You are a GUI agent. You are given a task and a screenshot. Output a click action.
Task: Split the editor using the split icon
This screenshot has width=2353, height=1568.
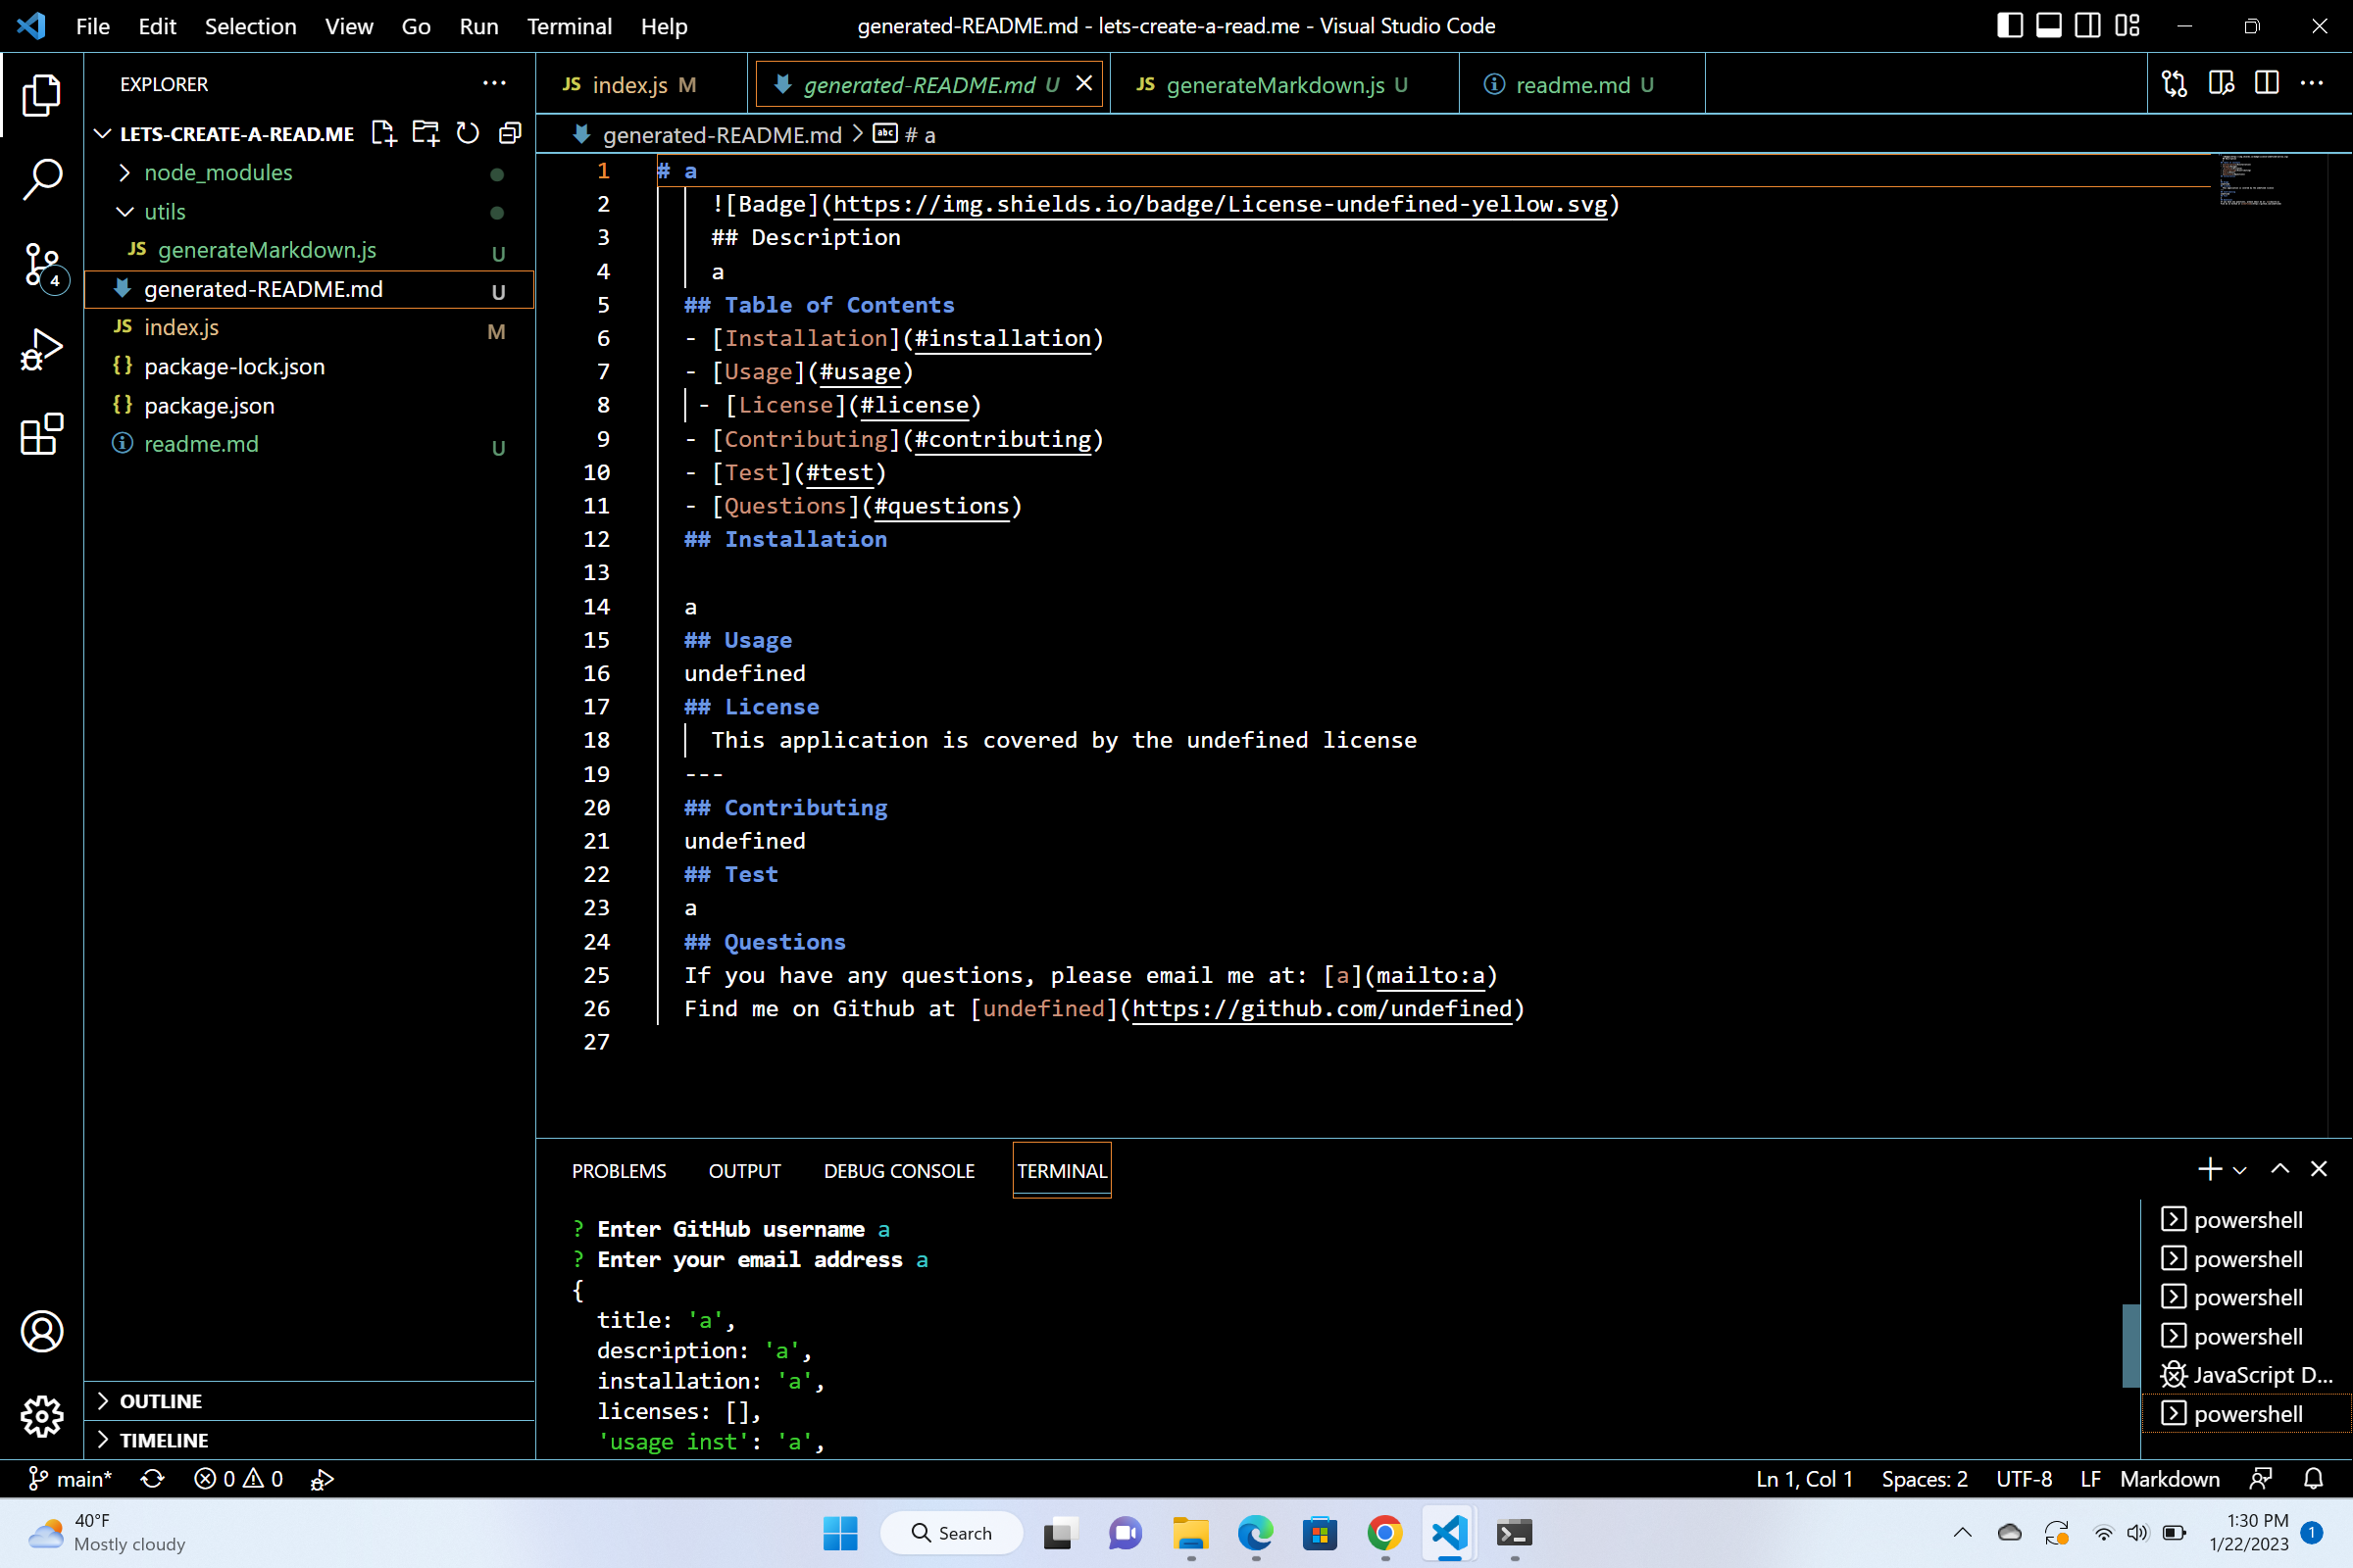pos(2266,84)
